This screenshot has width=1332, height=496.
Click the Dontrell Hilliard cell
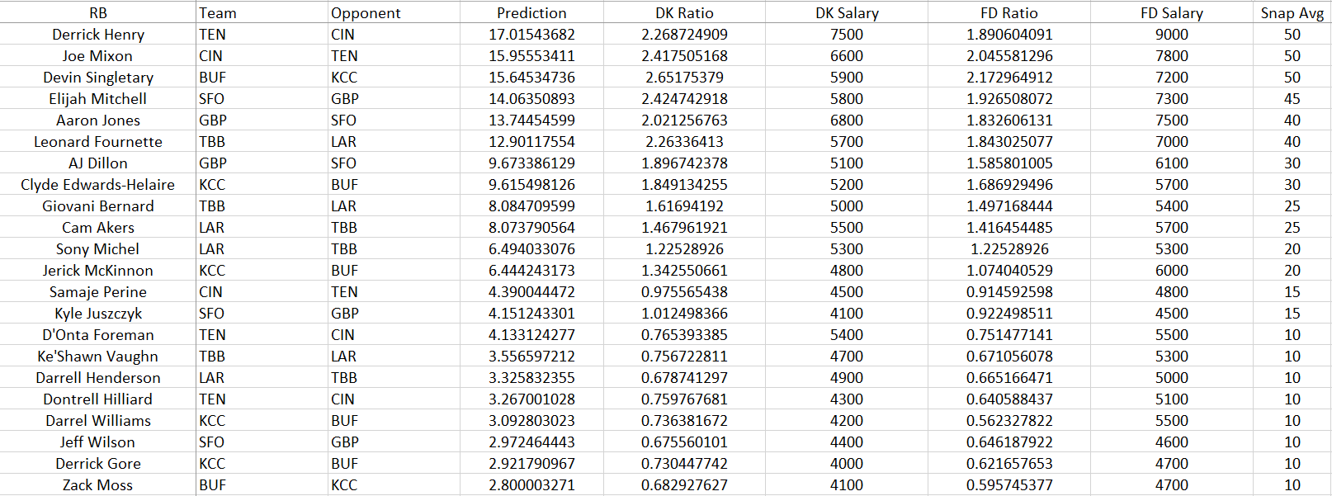pyautogui.click(x=97, y=399)
